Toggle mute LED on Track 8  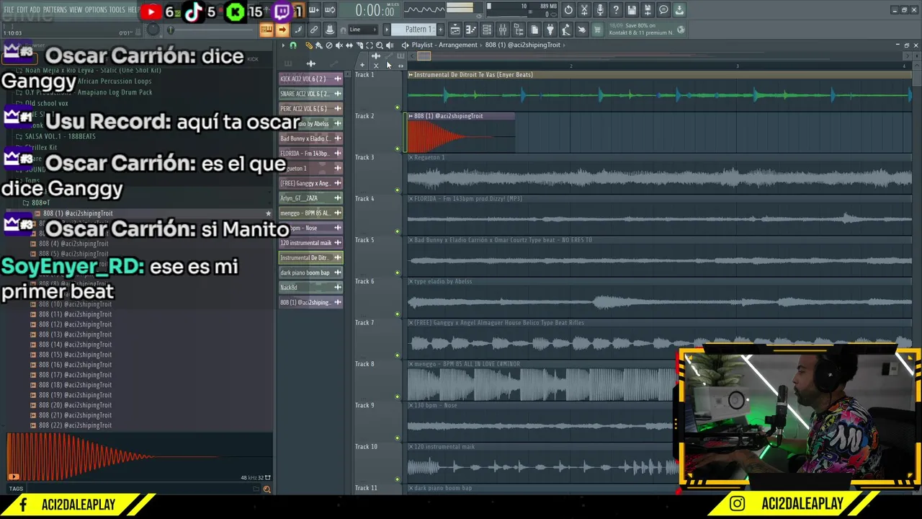pos(398,397)
